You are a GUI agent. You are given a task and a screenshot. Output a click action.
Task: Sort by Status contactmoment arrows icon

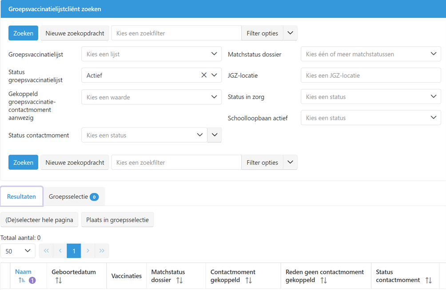click(x=428, y=280)
